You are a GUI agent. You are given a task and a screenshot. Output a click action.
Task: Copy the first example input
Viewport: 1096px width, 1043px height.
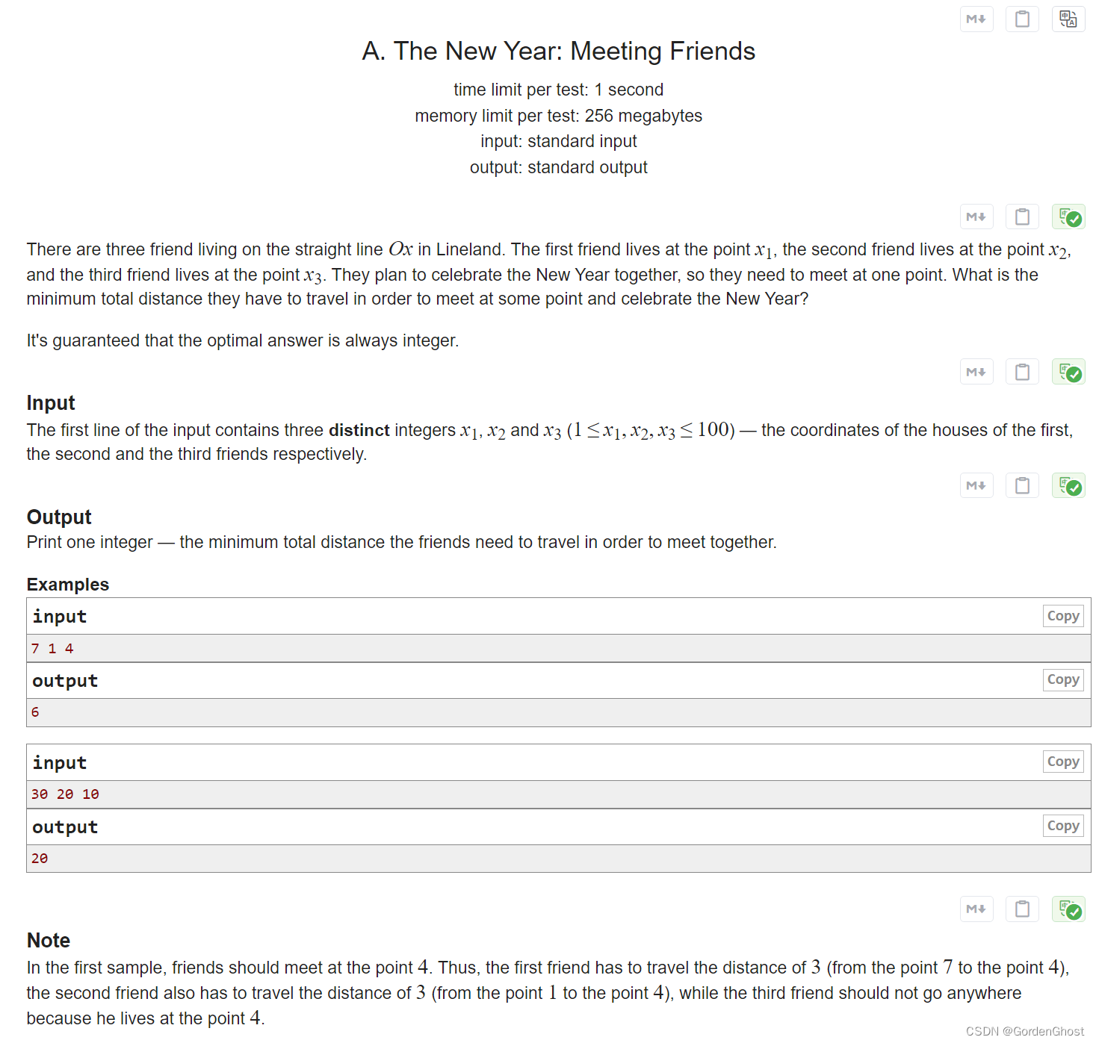[x=1062, y=615]
